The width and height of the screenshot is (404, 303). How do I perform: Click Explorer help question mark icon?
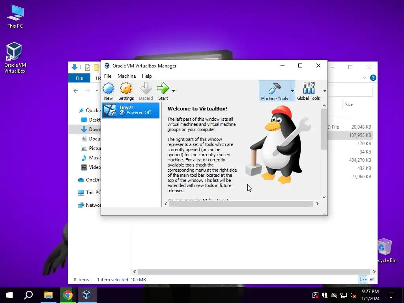point(373,78)
